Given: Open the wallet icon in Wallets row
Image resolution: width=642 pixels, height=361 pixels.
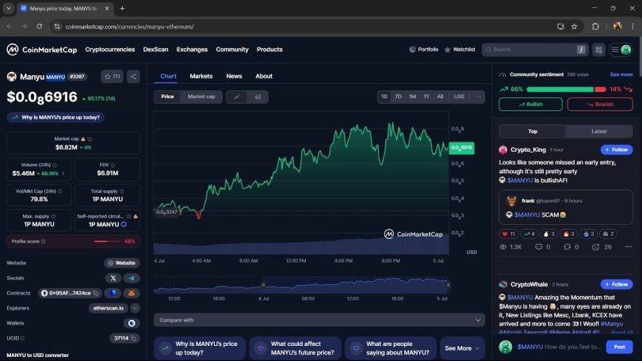Looking at the screenshot, I should pos(132,323).
